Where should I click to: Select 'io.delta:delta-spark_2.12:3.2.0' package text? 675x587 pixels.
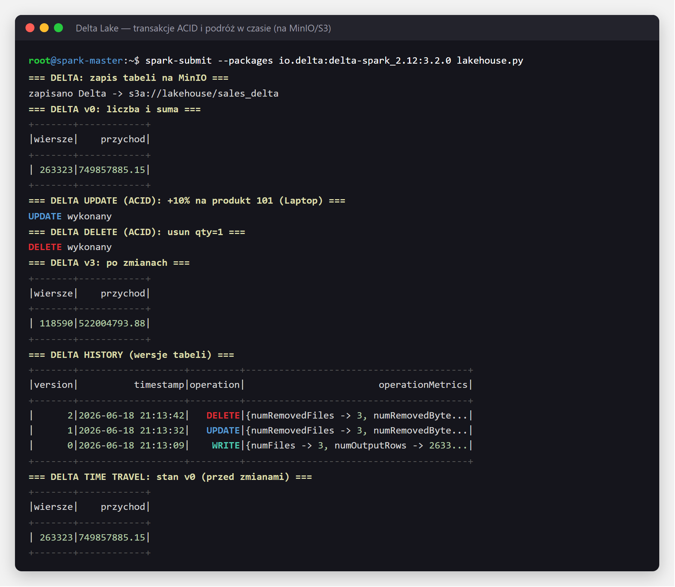pos(365,61)
